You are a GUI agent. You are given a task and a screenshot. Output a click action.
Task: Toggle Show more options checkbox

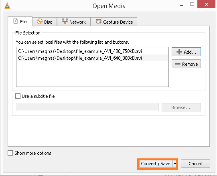pos(10,153)
